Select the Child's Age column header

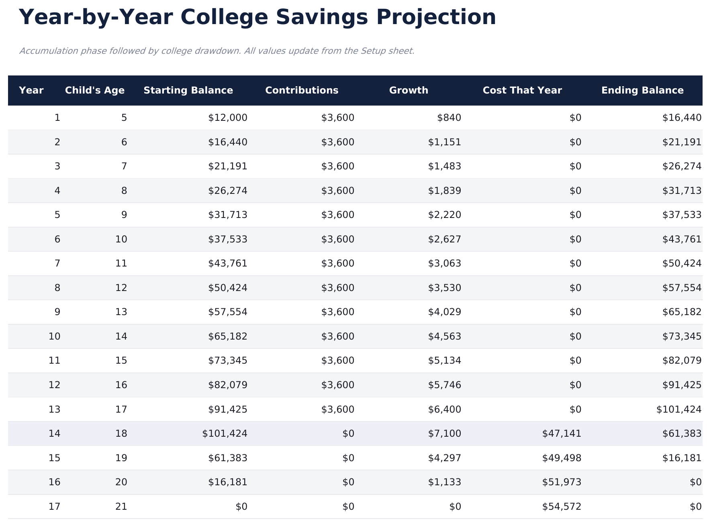click(95, 90)
